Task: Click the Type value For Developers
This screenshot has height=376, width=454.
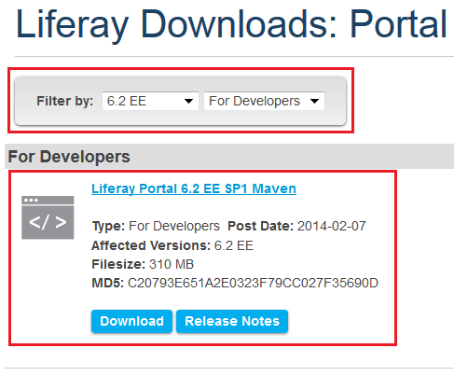Action: [174, 226]
